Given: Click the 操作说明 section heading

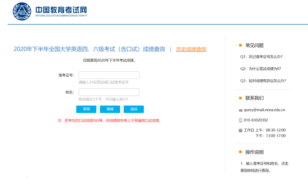Looking at the screenshot, I should pos(254,152).
